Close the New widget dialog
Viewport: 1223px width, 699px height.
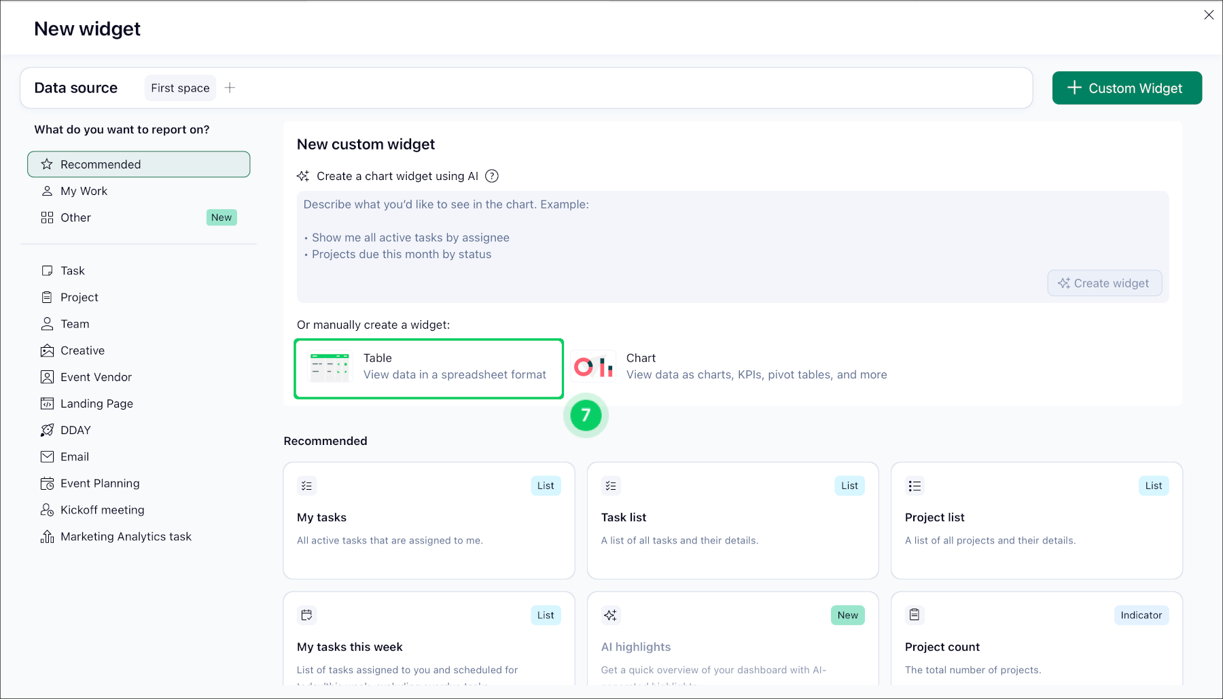tap(1209, 15)
